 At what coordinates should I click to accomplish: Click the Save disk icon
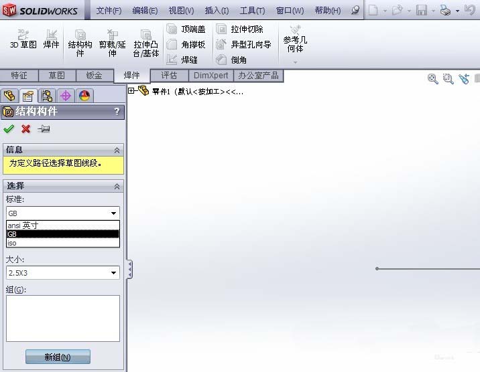click(422, 11)
